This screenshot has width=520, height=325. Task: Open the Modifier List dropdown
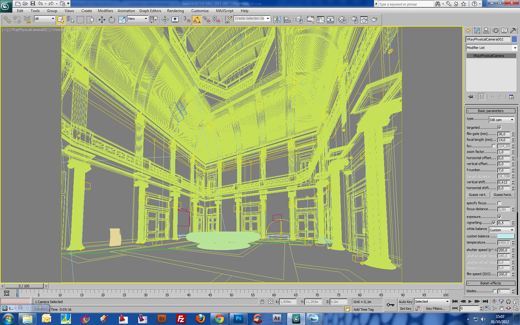491,48
